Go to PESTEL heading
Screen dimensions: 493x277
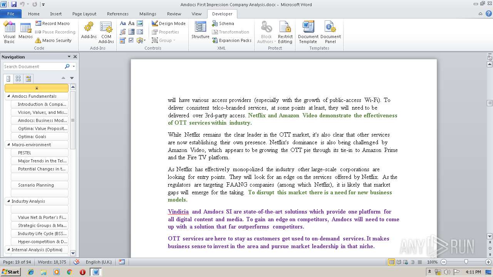40,153
